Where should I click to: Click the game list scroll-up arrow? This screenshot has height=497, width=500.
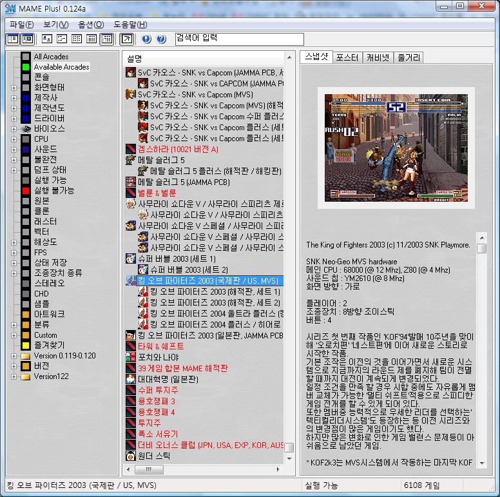pyautogui.click(x=289, y=58)
